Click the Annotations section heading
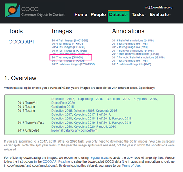 (x=128, y=31)
